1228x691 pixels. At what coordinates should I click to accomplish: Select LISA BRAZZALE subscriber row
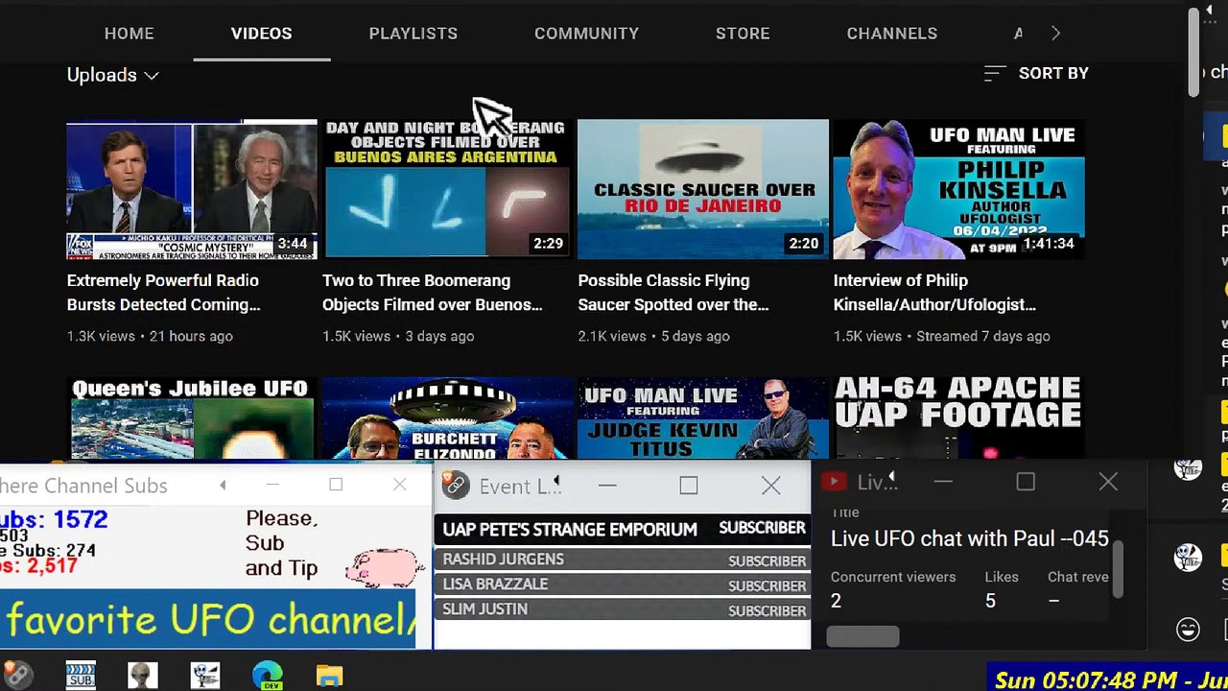[622, 584]
